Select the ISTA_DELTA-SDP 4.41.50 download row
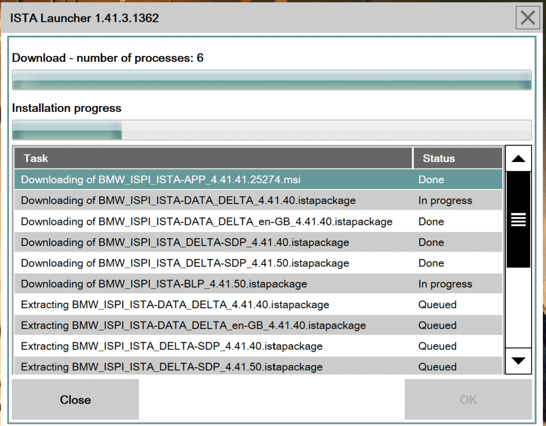This screenshot has width=546, height=426. pyautogui.click(x=213, y=263)
